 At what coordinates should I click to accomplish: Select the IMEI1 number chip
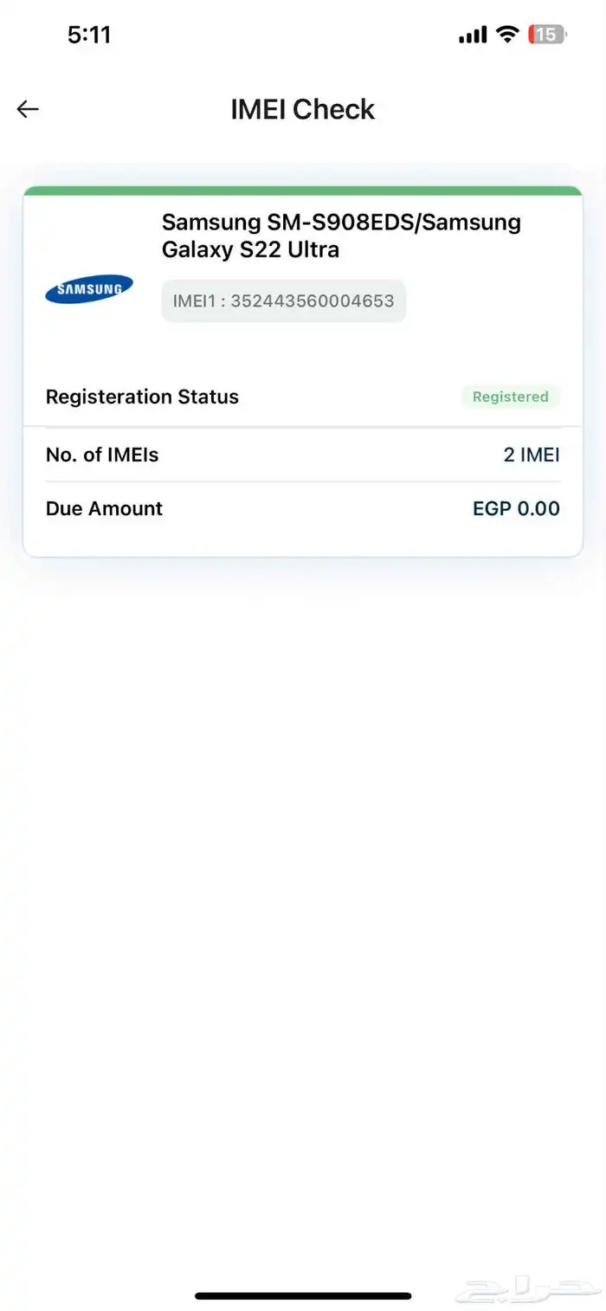tap(284, 301)
